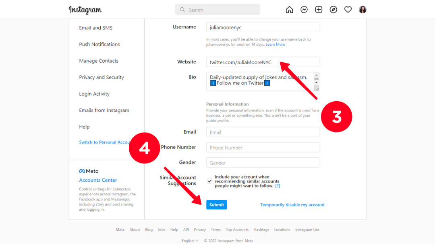
Task: Open the Blog footer link
Action: point(149,230)
